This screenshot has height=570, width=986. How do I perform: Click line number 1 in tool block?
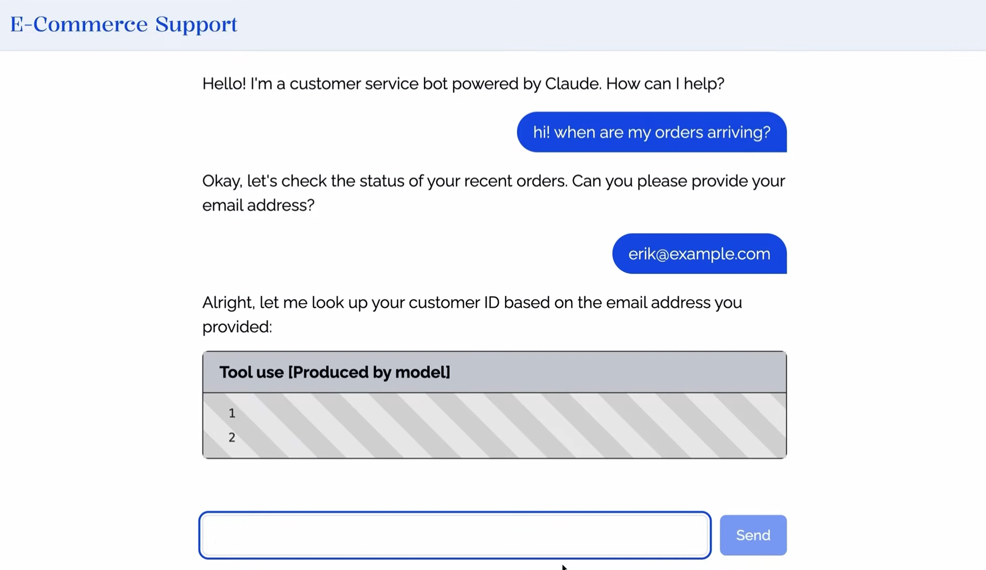coord(232,413)
